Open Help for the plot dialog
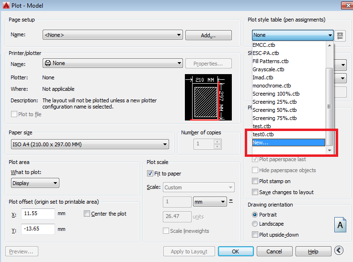Screen dimensions: 353x262 pyautogui.click(x=313, y=251)
